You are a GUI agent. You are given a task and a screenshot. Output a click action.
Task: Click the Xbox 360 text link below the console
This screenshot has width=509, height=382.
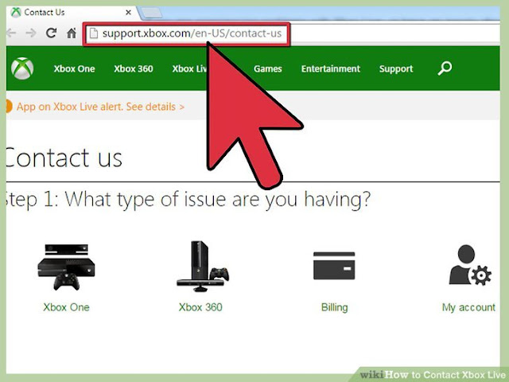[x=200, y=307]
